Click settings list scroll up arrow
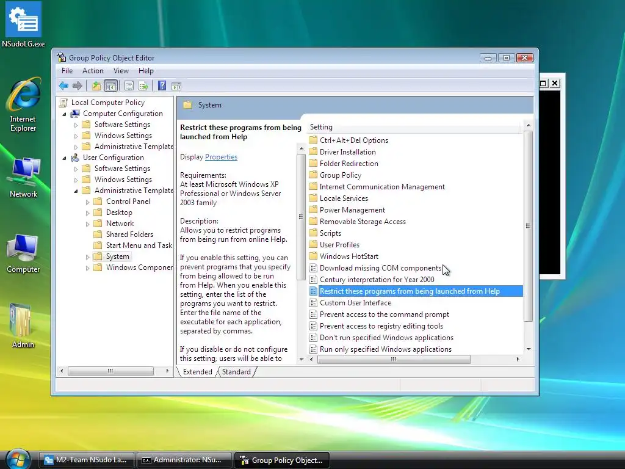This screenshot has width=625, height=469. [528, 125]
